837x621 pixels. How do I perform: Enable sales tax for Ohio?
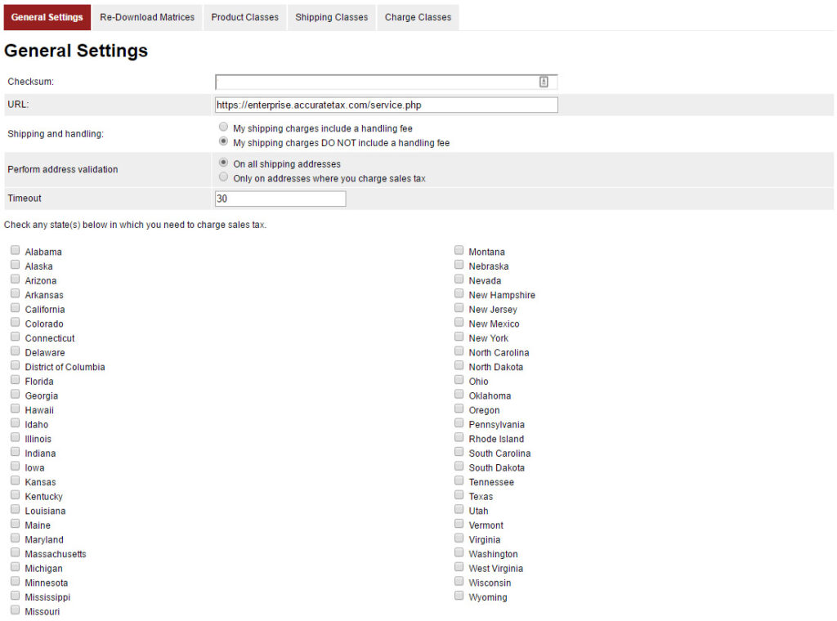[459, 379]
